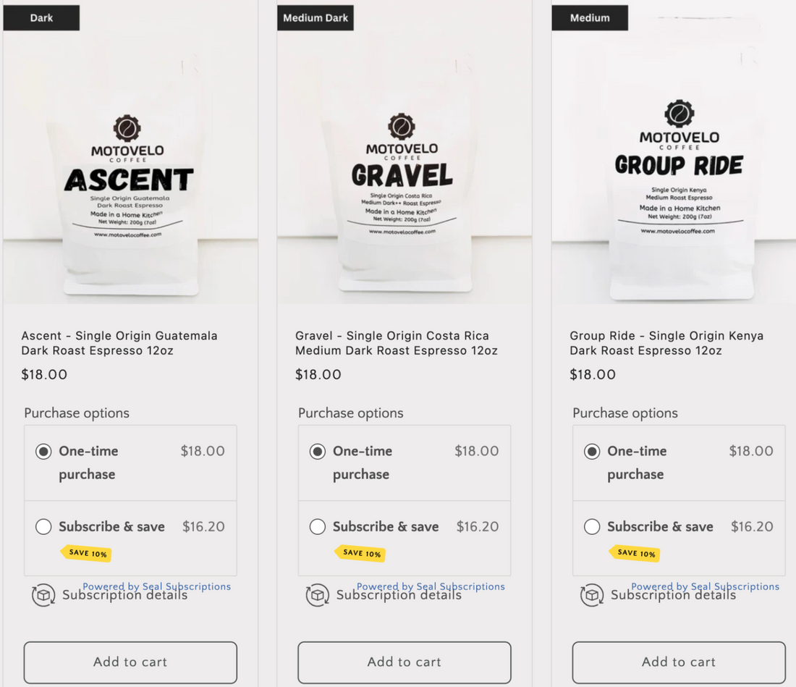Click subscription box icon under Group Ride
The width and height of the screenshot is (796, 687).
[592, 595]
